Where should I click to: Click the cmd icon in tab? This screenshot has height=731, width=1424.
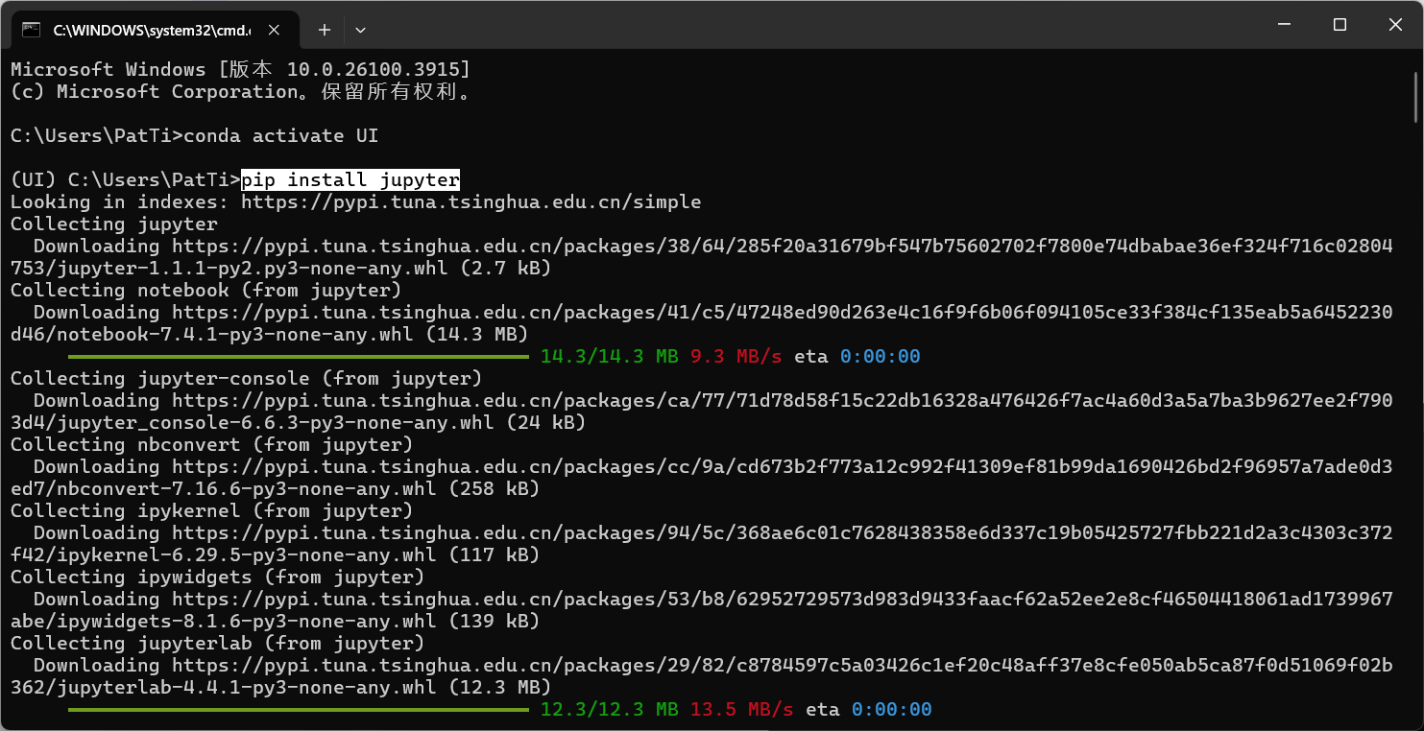pyautogui.click(x=32, y=30)
